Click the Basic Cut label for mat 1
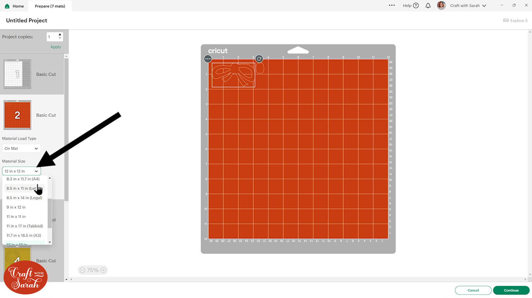Screen dimensions: 532x298 [x=46, y=74]
